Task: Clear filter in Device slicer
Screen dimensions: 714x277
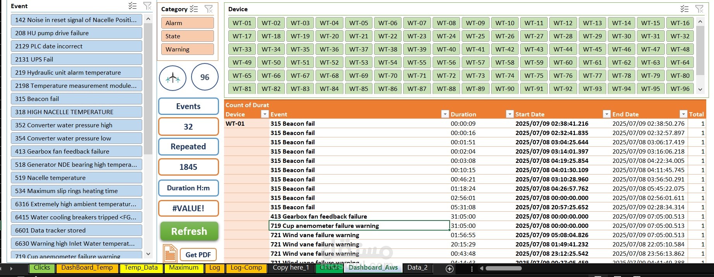Action: (x=699, y=9)
